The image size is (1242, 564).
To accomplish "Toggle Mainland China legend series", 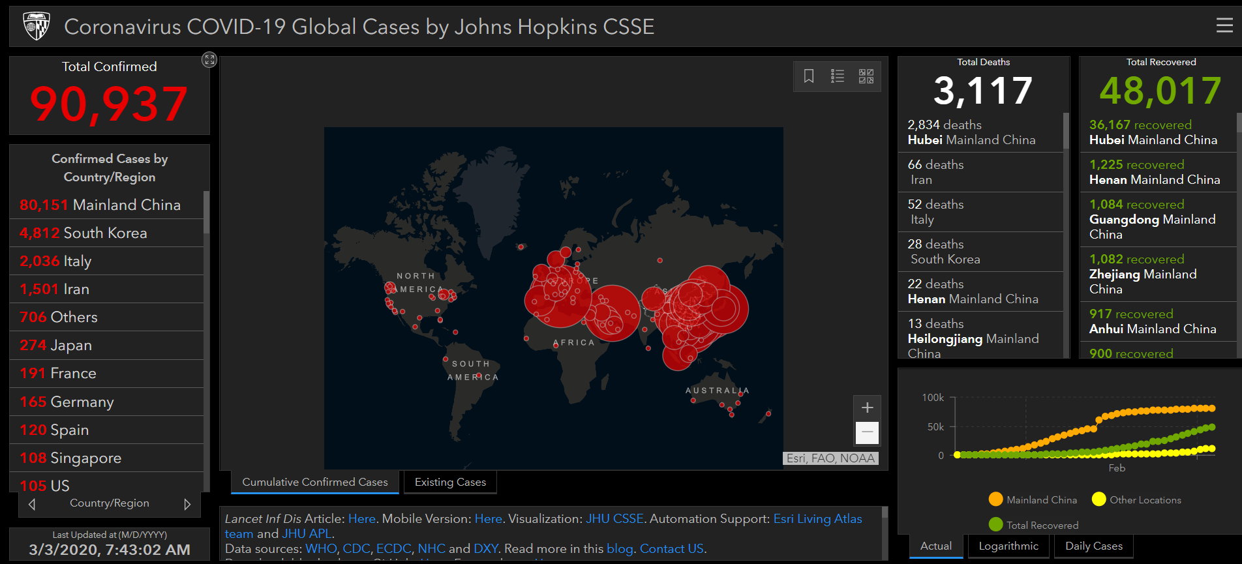I will 1033,499.
